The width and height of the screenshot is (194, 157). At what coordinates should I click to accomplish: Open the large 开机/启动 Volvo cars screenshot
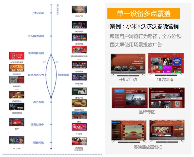(x=128, y=65)
